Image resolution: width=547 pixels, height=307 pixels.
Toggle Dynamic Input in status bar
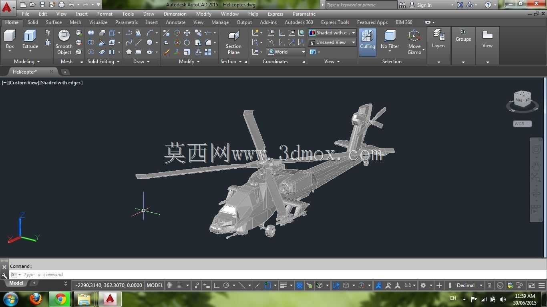point(206,285)
